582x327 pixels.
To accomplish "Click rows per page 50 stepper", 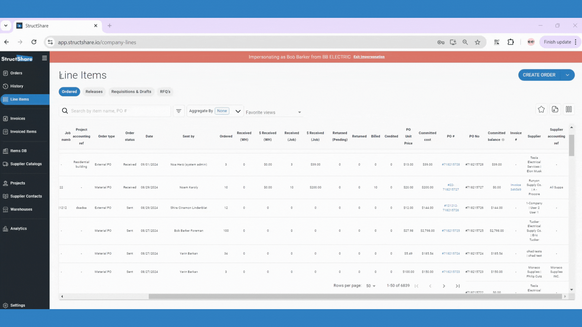I will tap(370, 286).
